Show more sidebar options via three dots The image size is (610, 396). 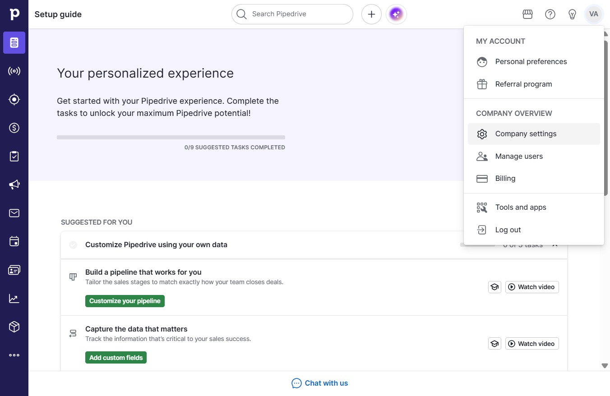click(14, 355)
